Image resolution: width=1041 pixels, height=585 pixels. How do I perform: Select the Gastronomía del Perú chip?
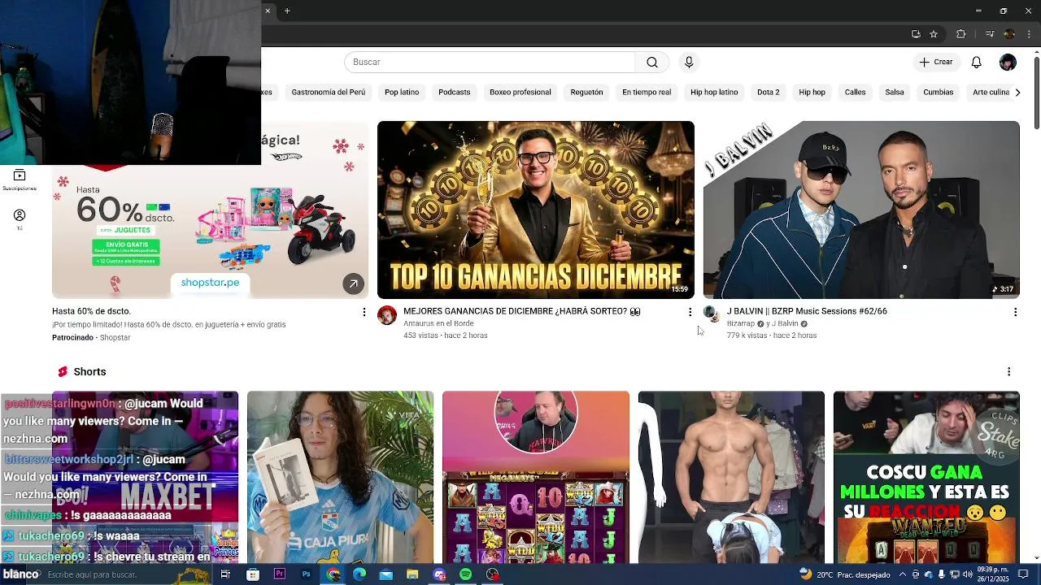(x=329, y=93)
